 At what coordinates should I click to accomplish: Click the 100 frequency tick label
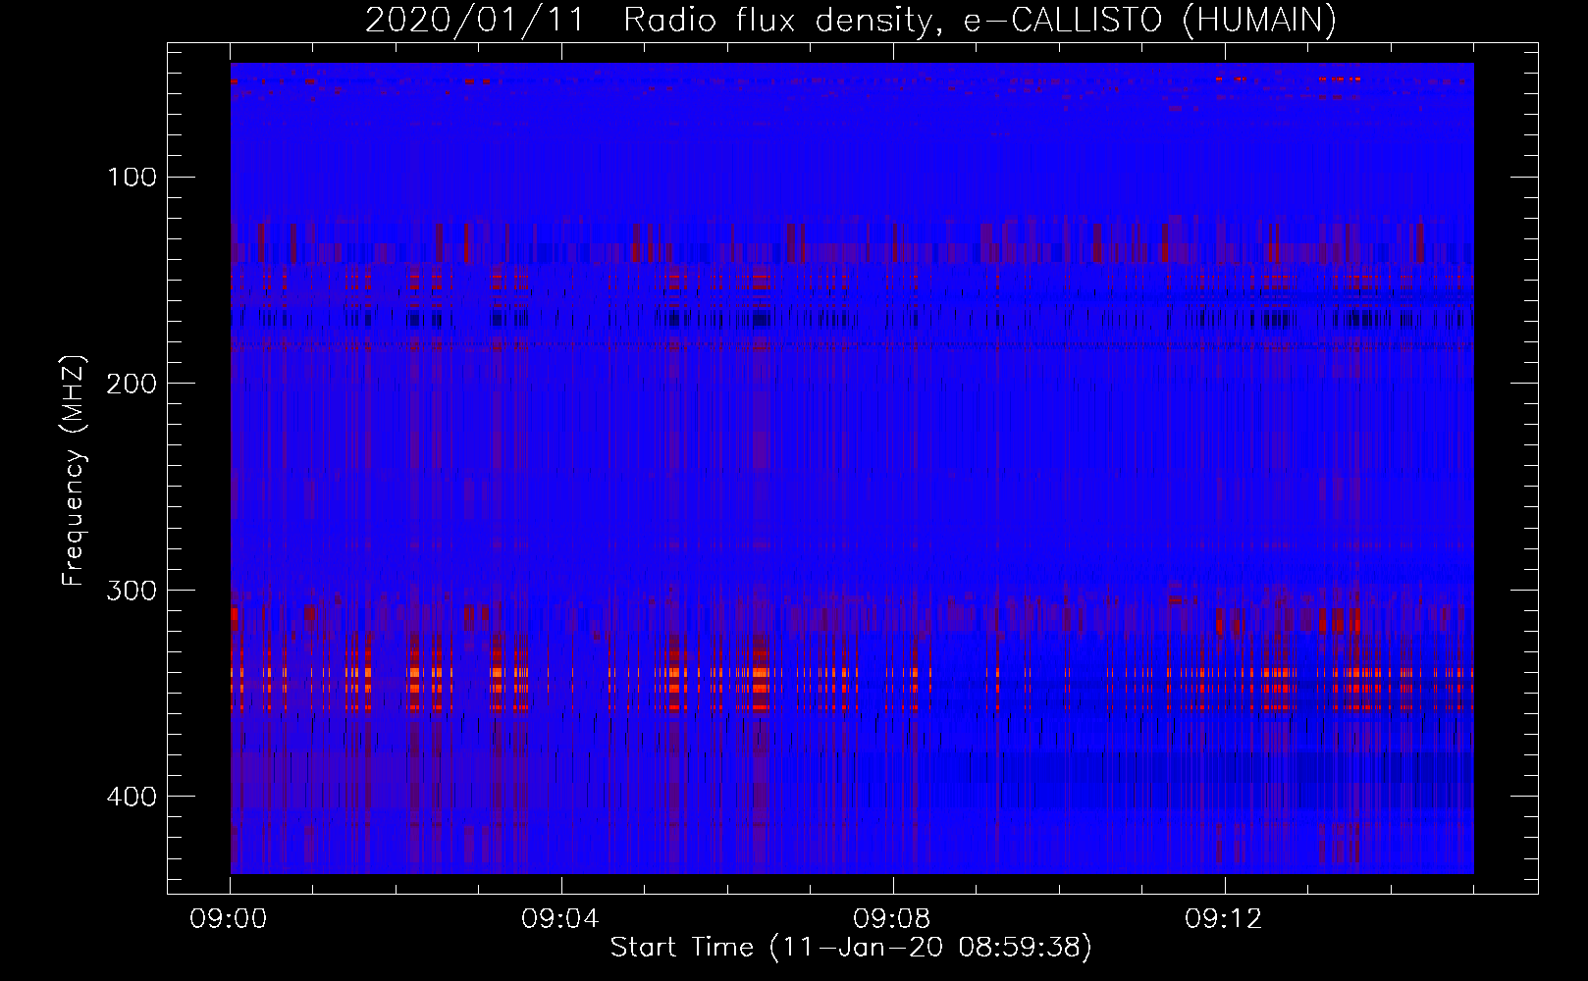(x=132, y=178)
